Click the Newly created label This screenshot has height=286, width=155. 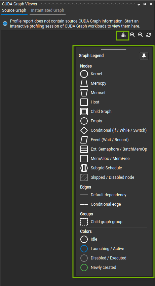tap(103, 268)
